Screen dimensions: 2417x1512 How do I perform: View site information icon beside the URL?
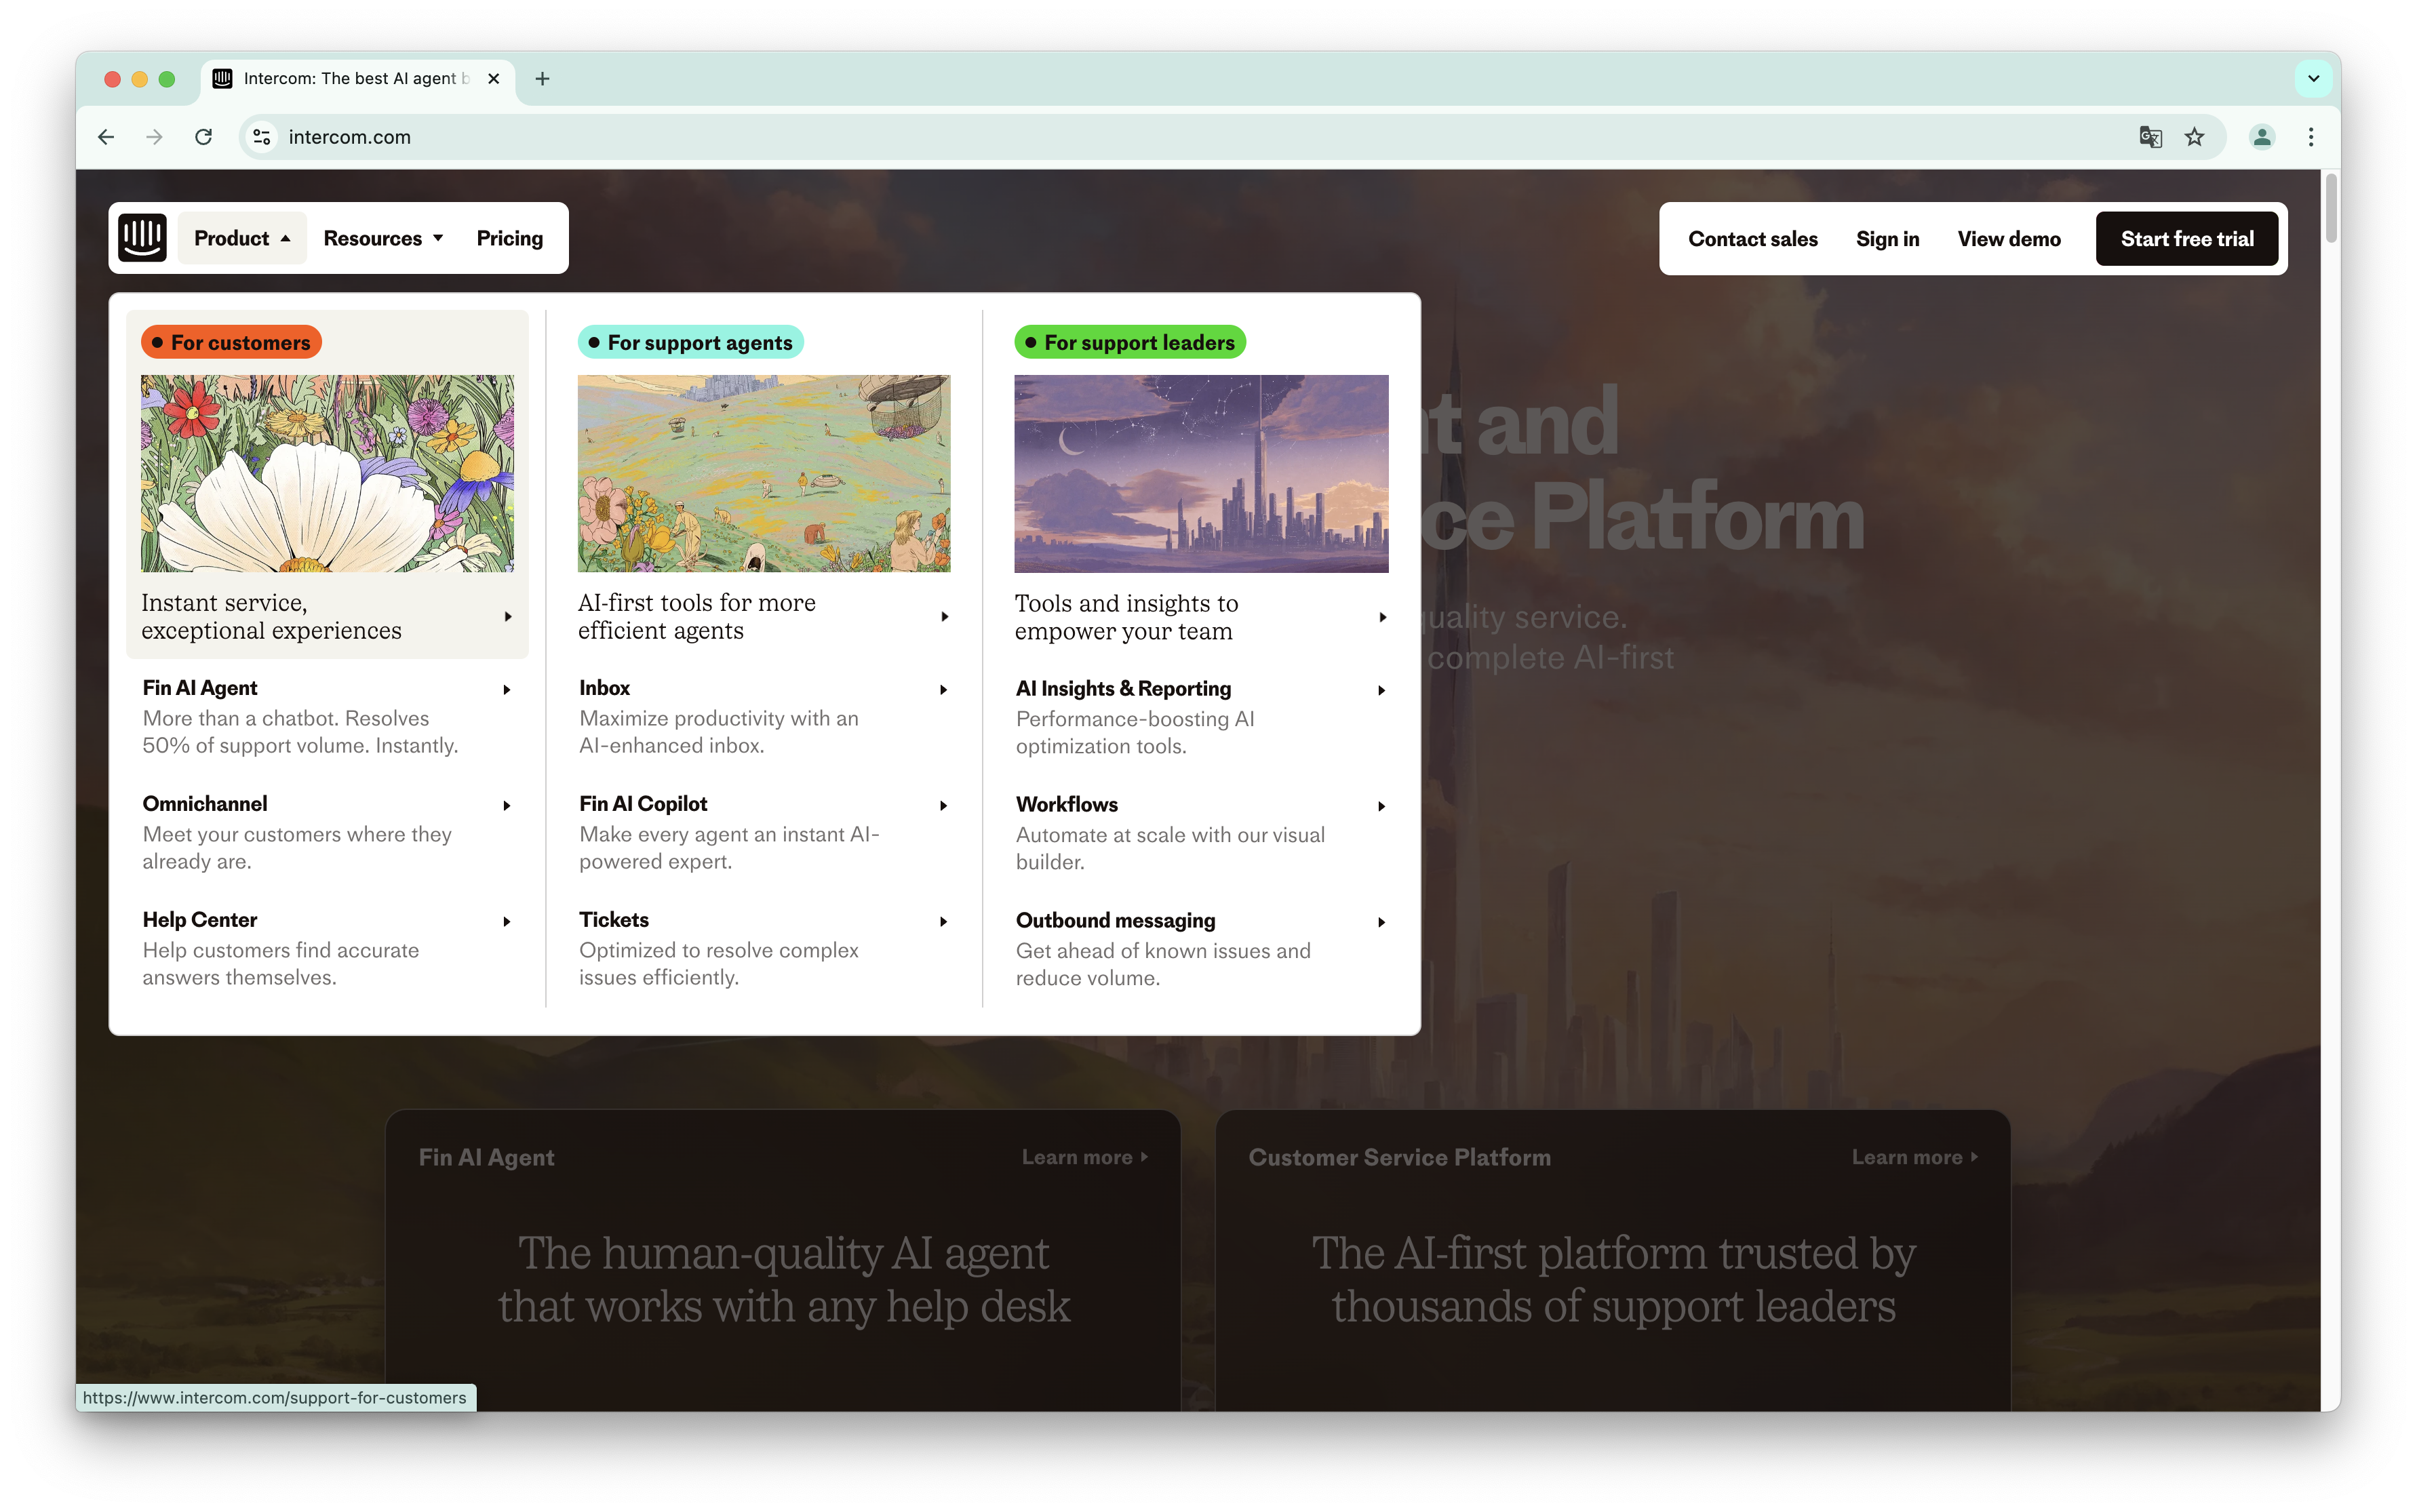pos(262,137)
